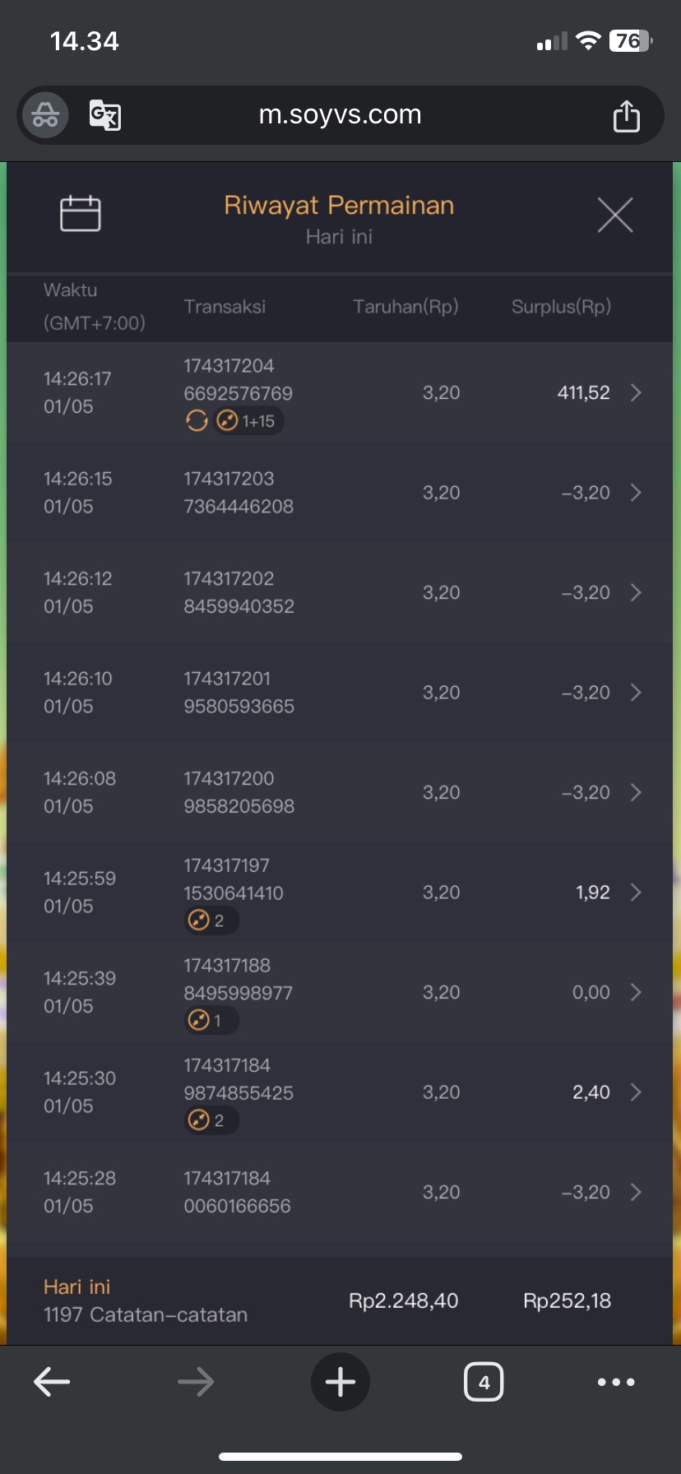Viewport: 681px width, 1474px height.
Task: Tap the 1+15 free spin badge
Action: tap(248, 421)
